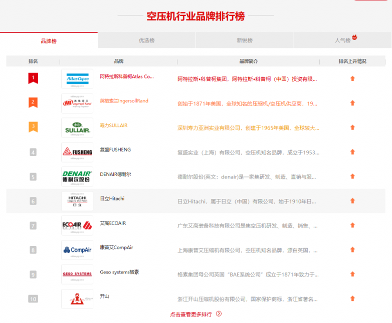Click description starting 上海康普艾压缩机有限公司

(x=248, y=250)
